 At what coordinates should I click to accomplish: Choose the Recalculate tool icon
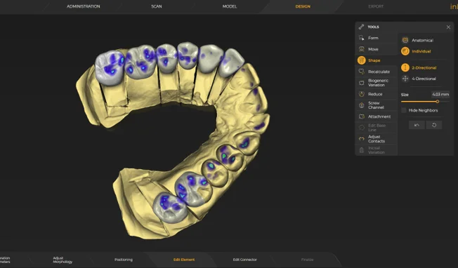[x=361, y=72]
